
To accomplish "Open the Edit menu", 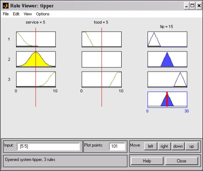I will [16, 14].
